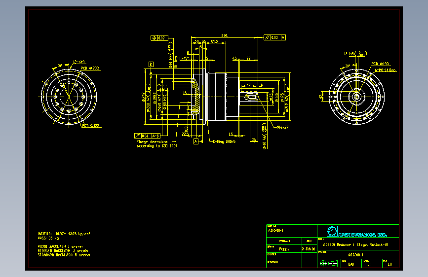This screenshot has height=277, width=428.
Task: Select the runout tolerance frame 0.04 A-B
Action: click(x=147, y=136)
